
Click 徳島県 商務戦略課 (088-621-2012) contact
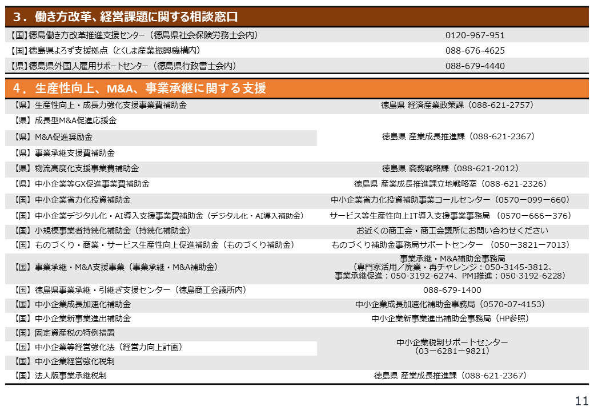click(x=450, y=168)
